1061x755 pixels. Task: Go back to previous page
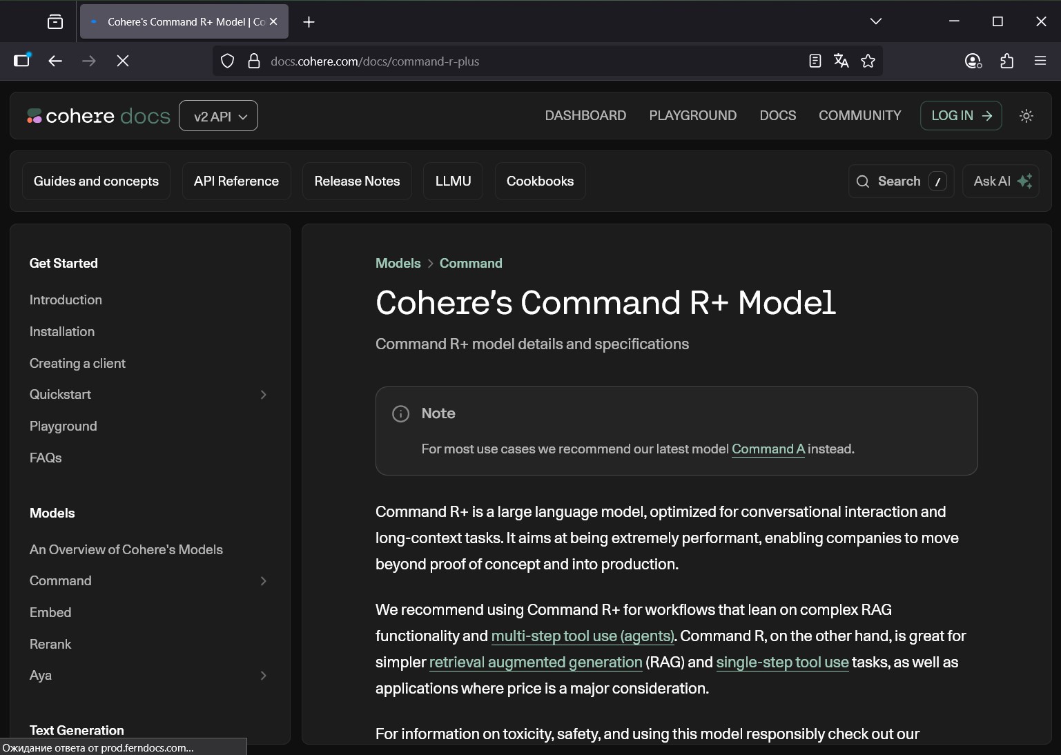[x=55, y=61]
